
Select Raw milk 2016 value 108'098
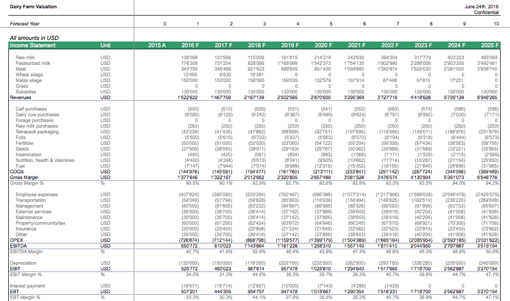pyautogui.click(x=189, y=58)
